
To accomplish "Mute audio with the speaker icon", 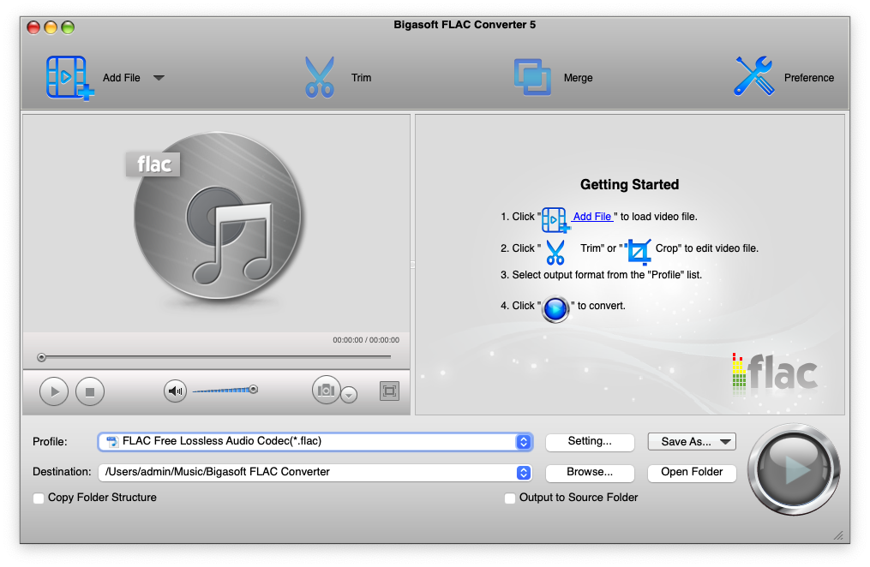I will [176, 391].
